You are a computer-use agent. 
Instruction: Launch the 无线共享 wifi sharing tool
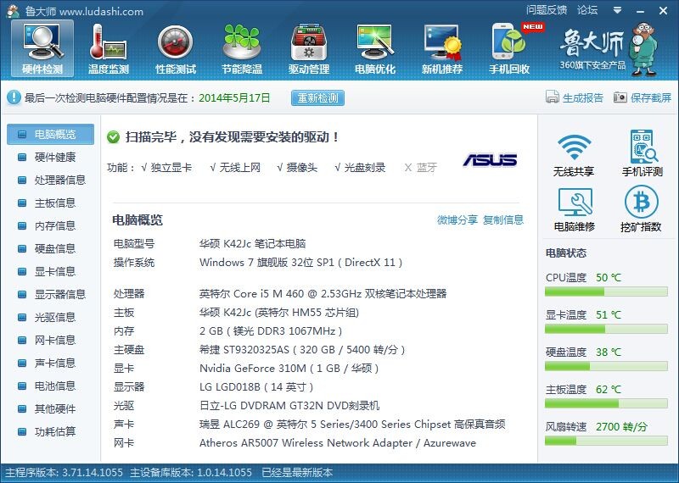pos(574,154)
